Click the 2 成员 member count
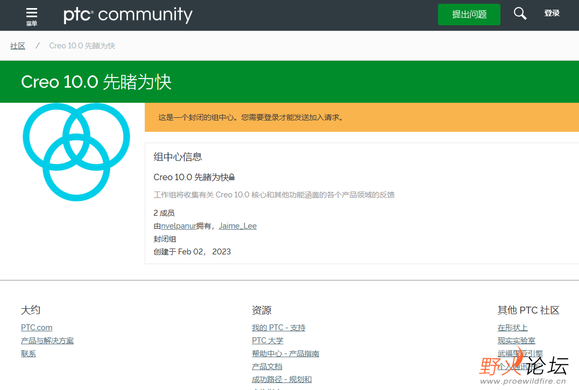The image size is (579, 390). pyautogui.click(x=164, y=213)
